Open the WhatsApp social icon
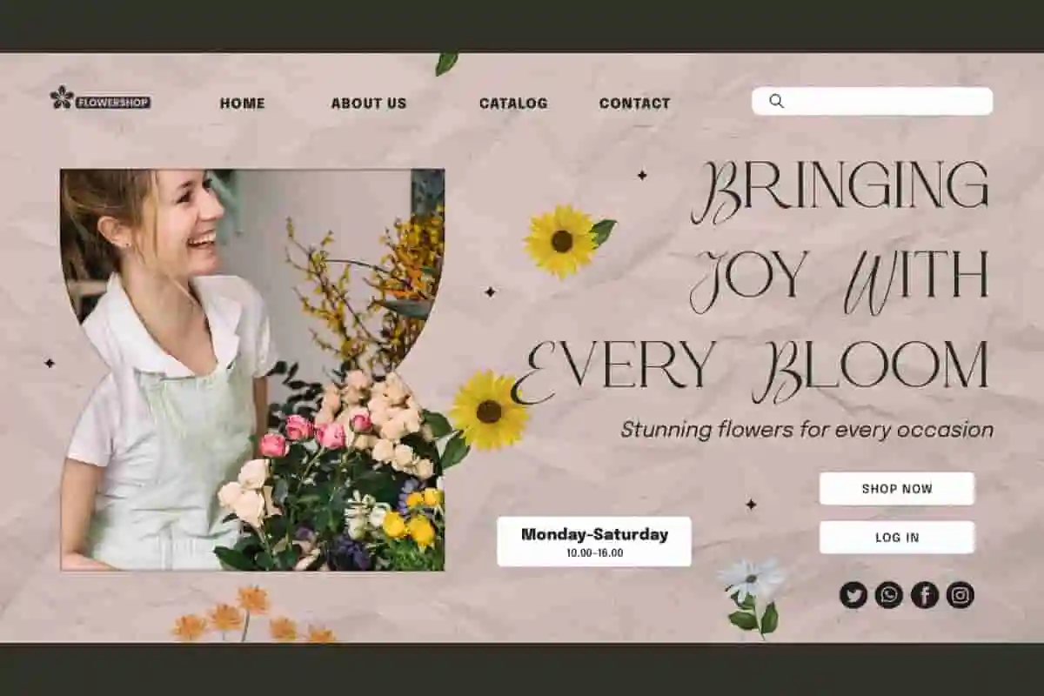This screenshot has height=696, width=1044. pos(888,595)
